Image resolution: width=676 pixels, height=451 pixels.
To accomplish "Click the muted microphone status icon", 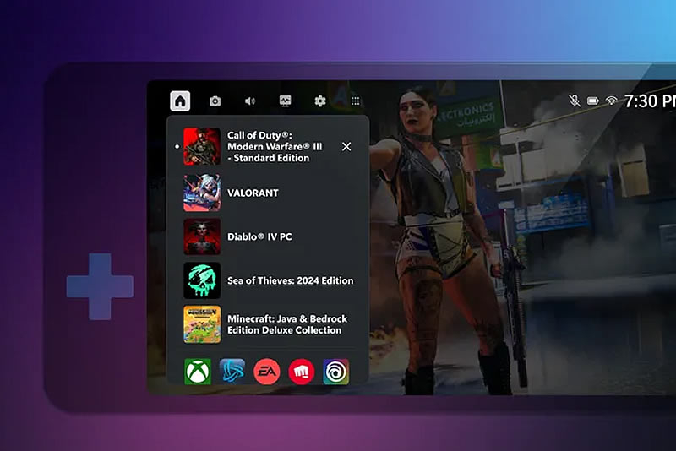I will click(x=575, y=101).
